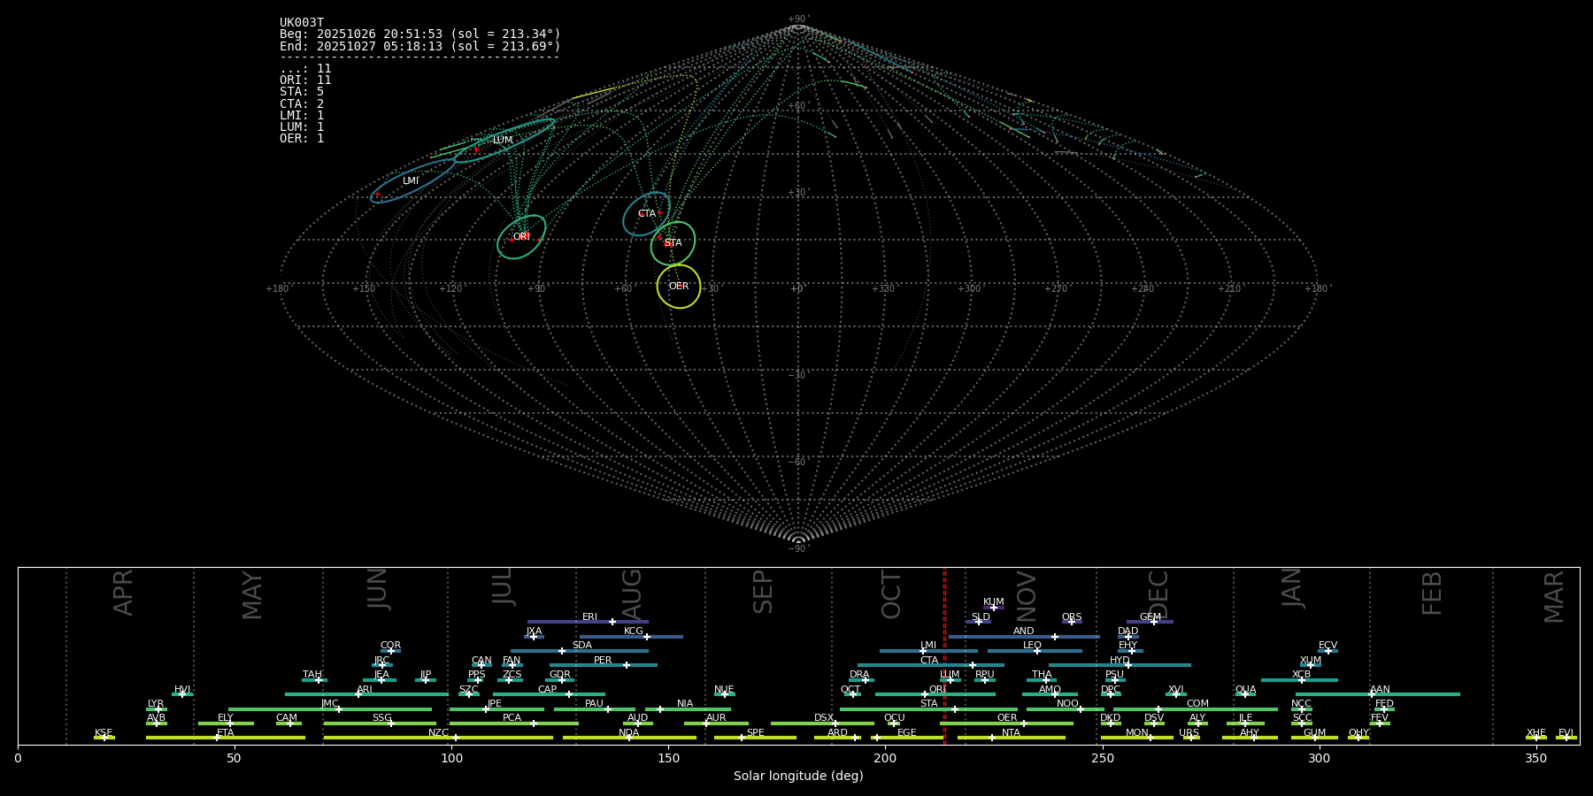Select the AAN shower bar in the timeline
Viewport: 1593px width, 796px height.
coord(1378,694)
